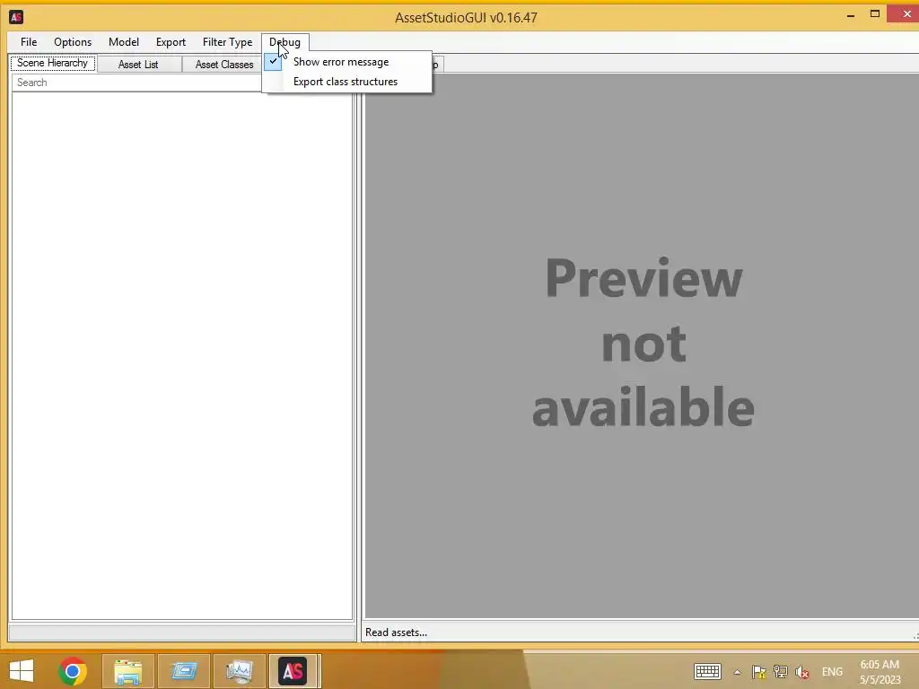Screen dimensions: 919x689
Task: Minimize the AssetStudioGUI window
Action: pyautogui.click(x=851, y=14)
